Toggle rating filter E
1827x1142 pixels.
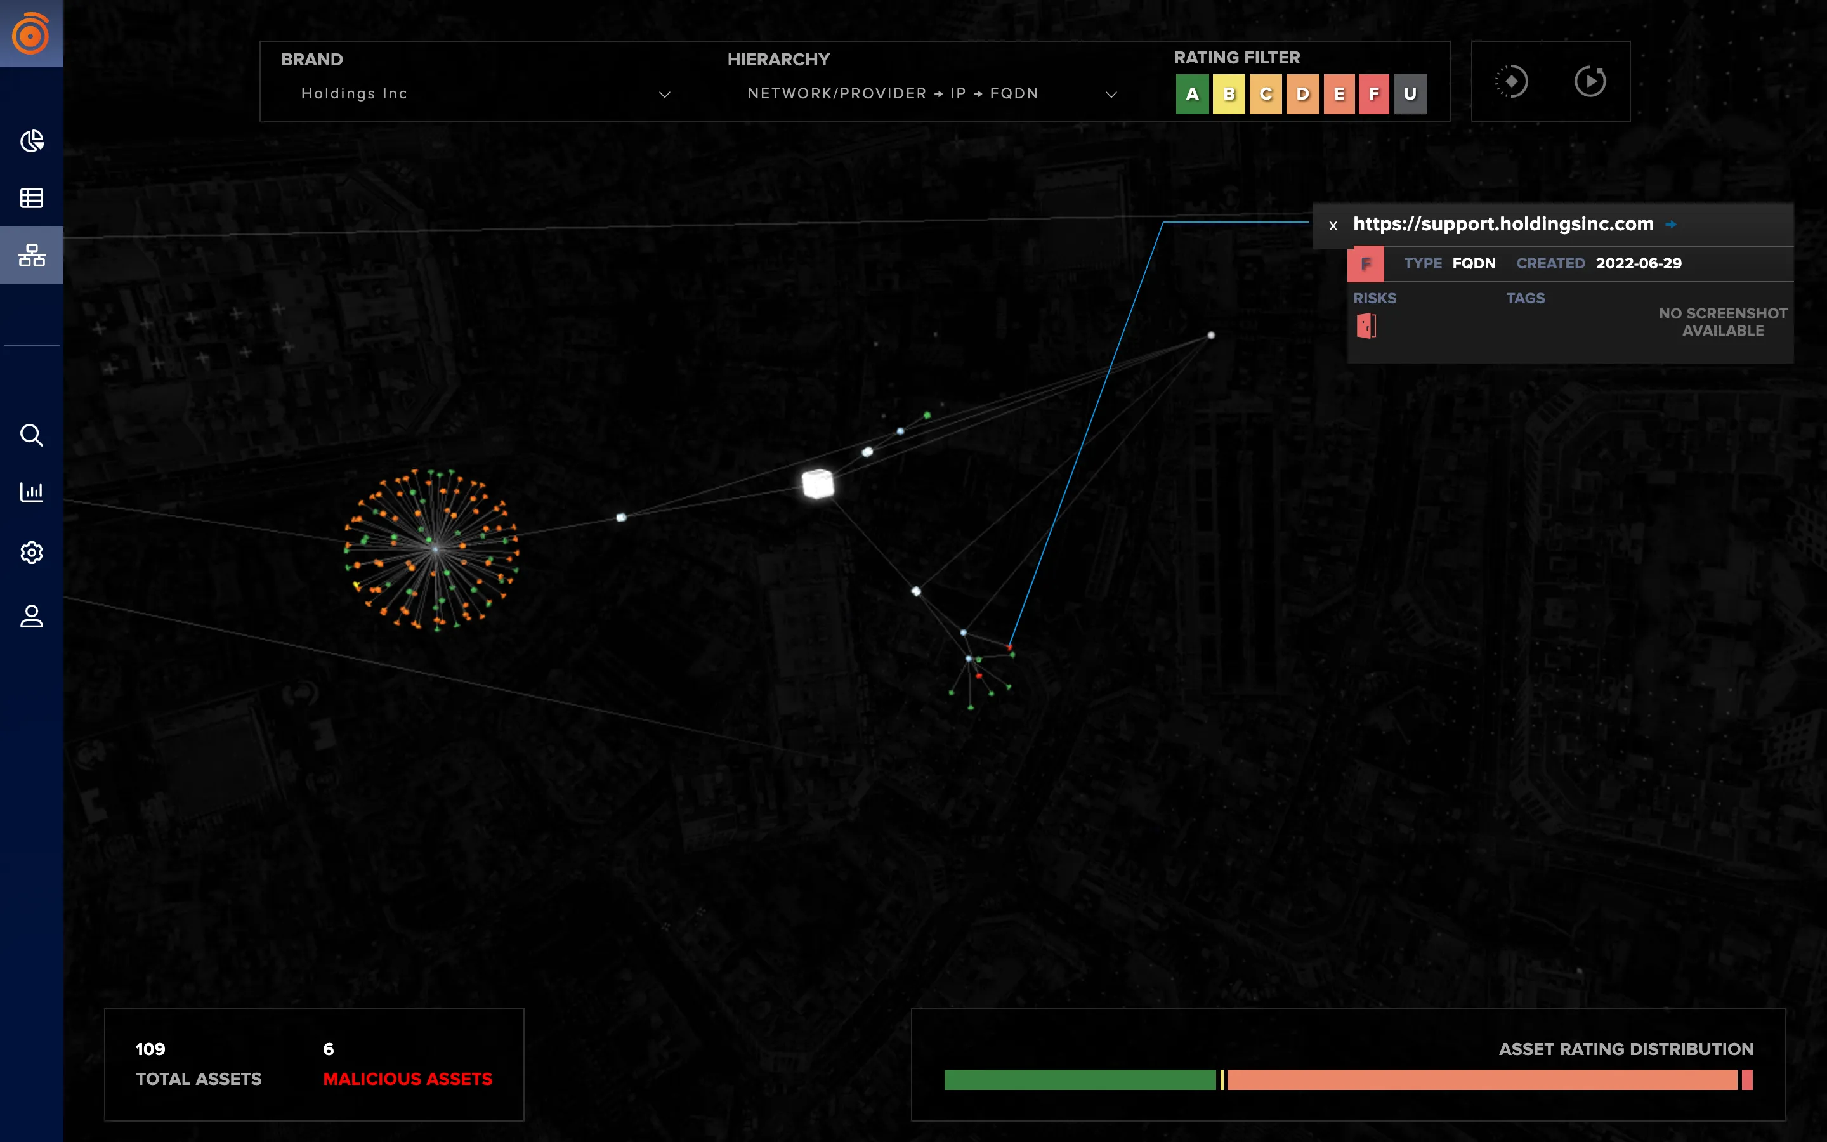pos(1339,94)
